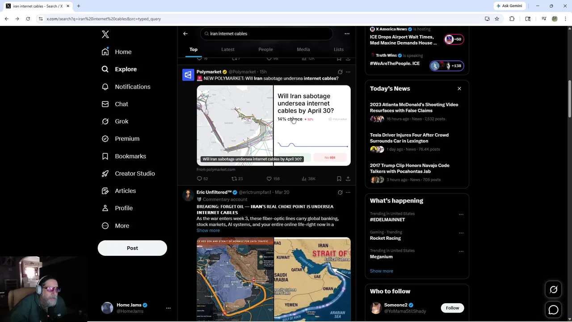572x322 pixels.
Task: Open a new browser tab
Action: 78,6
